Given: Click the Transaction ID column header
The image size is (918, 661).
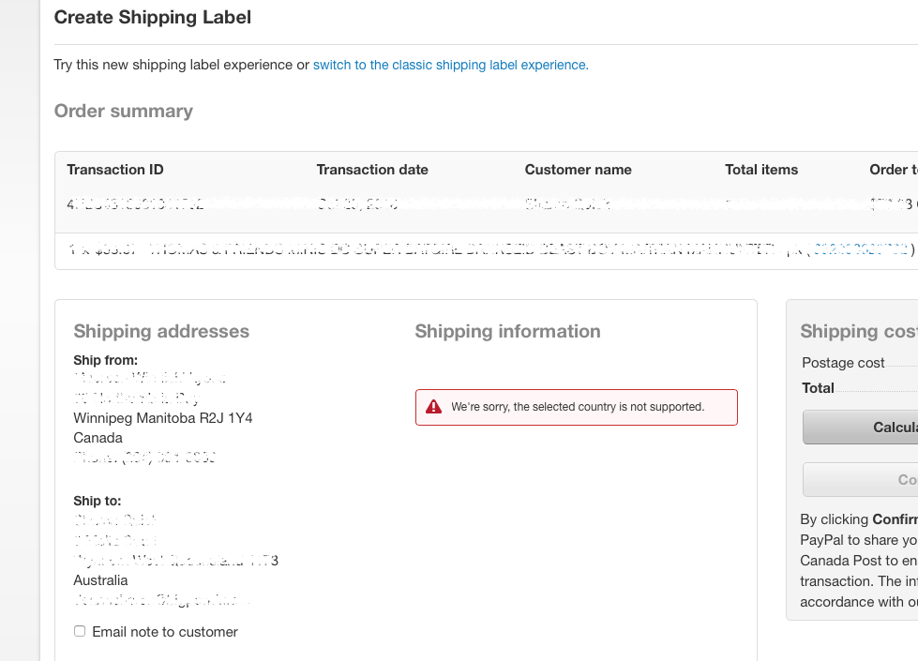Looking at the screenshot, I should tap(115, 170).
